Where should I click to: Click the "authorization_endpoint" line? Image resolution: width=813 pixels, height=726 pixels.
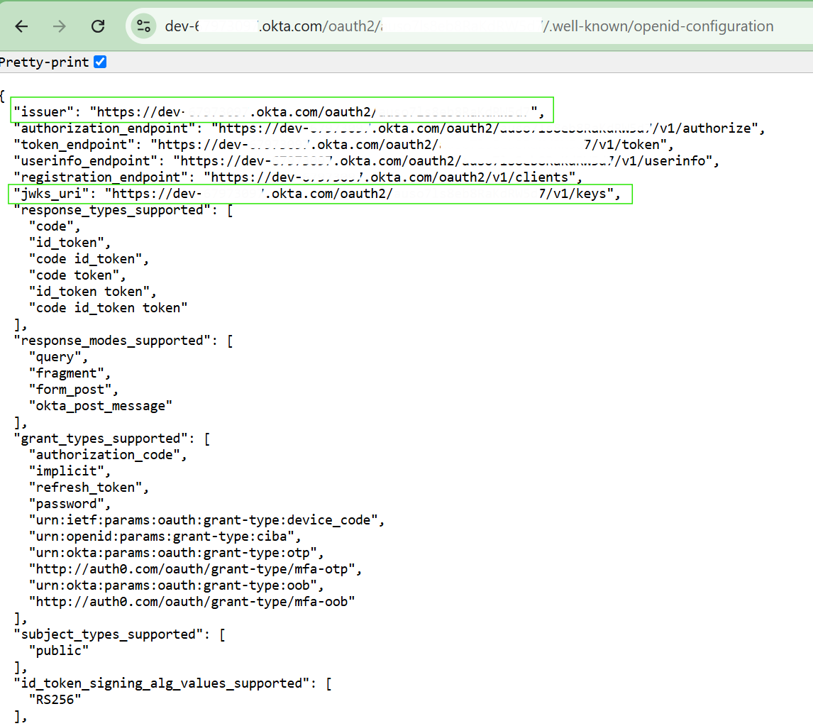[389, 128]
